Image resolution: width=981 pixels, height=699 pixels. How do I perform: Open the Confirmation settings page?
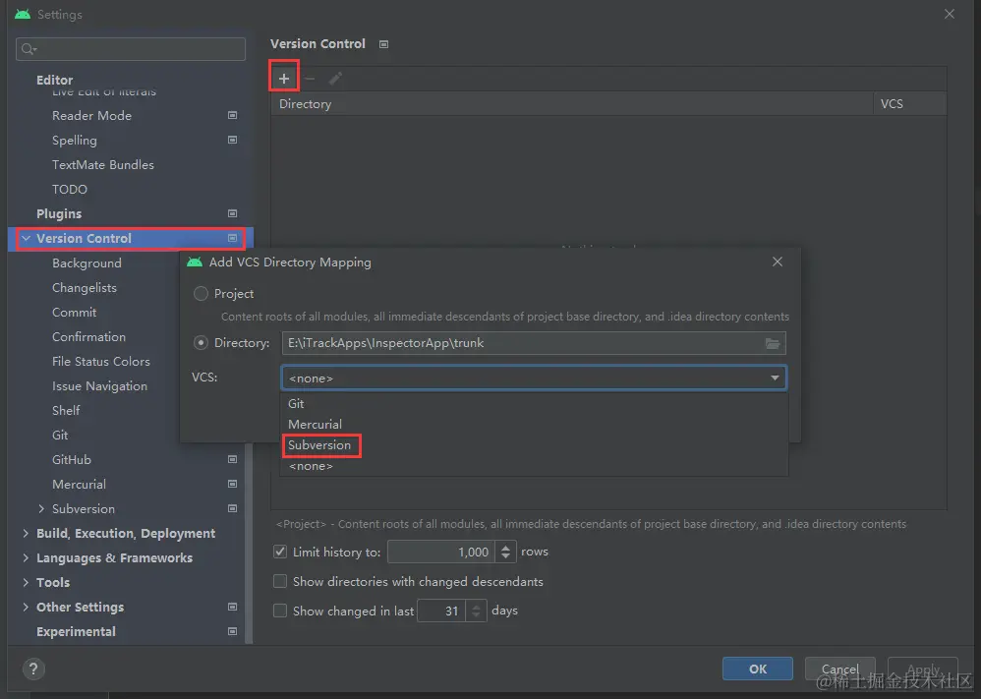coord(88,336)
